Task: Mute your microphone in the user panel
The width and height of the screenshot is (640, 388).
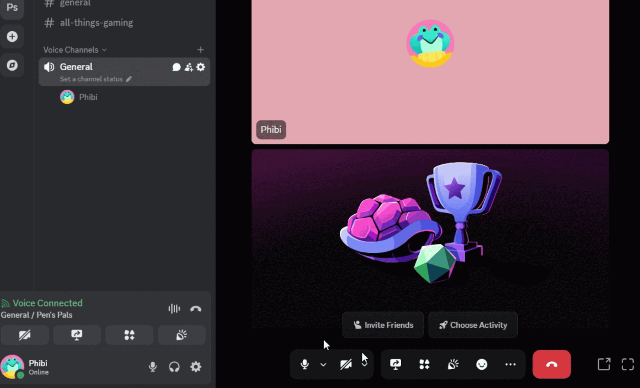Action: point(152,367)
